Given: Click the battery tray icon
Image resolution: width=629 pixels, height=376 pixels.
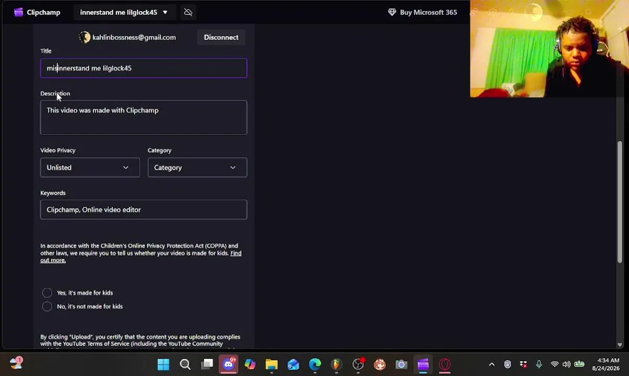Looking at the screenshot, I should [579, 365].
